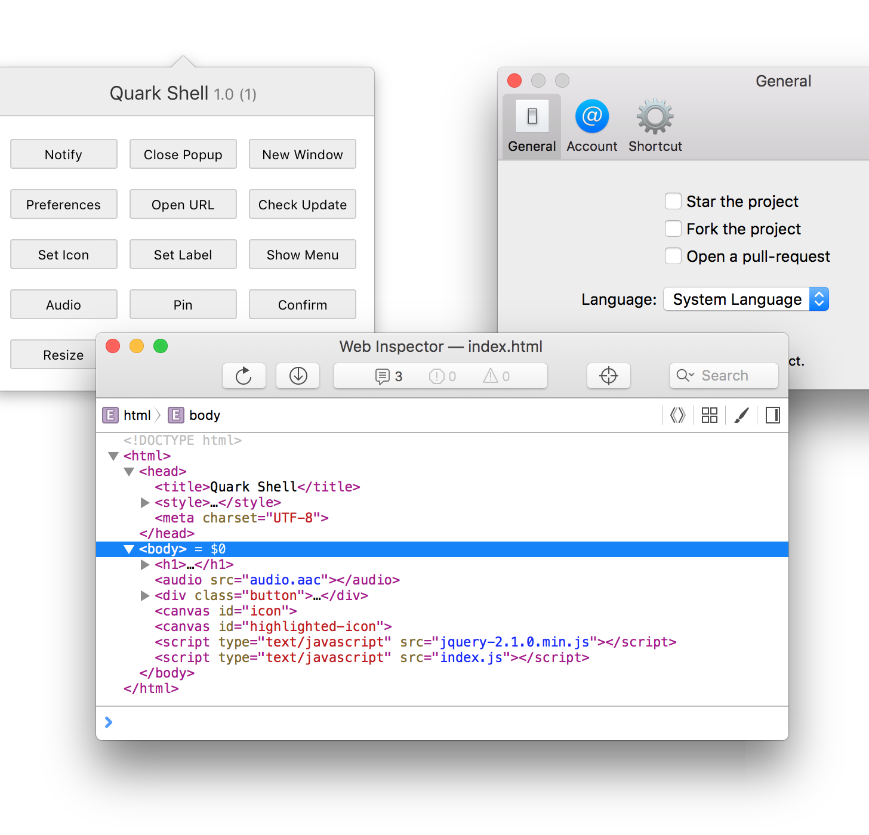869x835 pixels.
Task: Click the Preferences button in Quark Shell
Action: tap(64, 205)
